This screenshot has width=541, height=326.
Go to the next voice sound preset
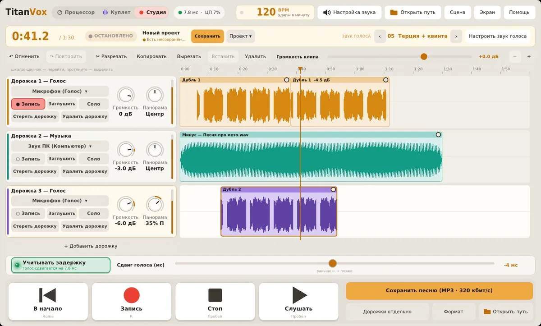[x=456, y=36]
